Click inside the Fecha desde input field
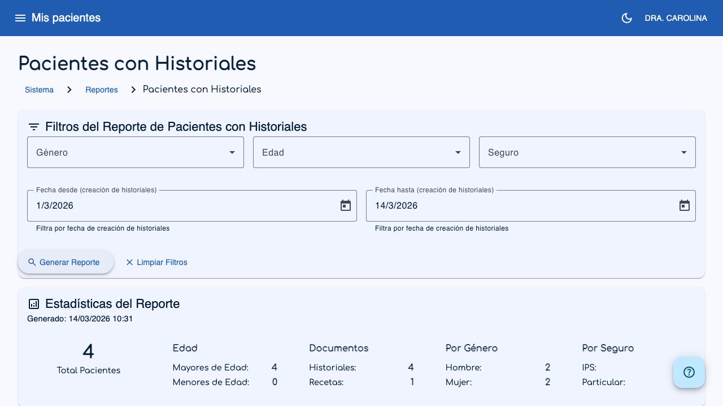723x406 pixels. click(x=169, y=205)
